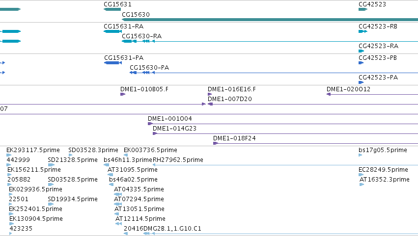The width and height of the screenshot is (418, 236).
Task: Click the CG15630 gene label
Action: click(136, 15)
